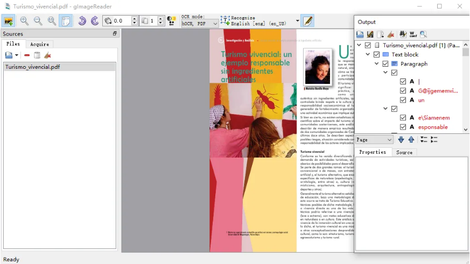The width and height of the screenshot is (470, 264).
Task: Uncheck the Text block checkbox
Action: tap(376, 55)
